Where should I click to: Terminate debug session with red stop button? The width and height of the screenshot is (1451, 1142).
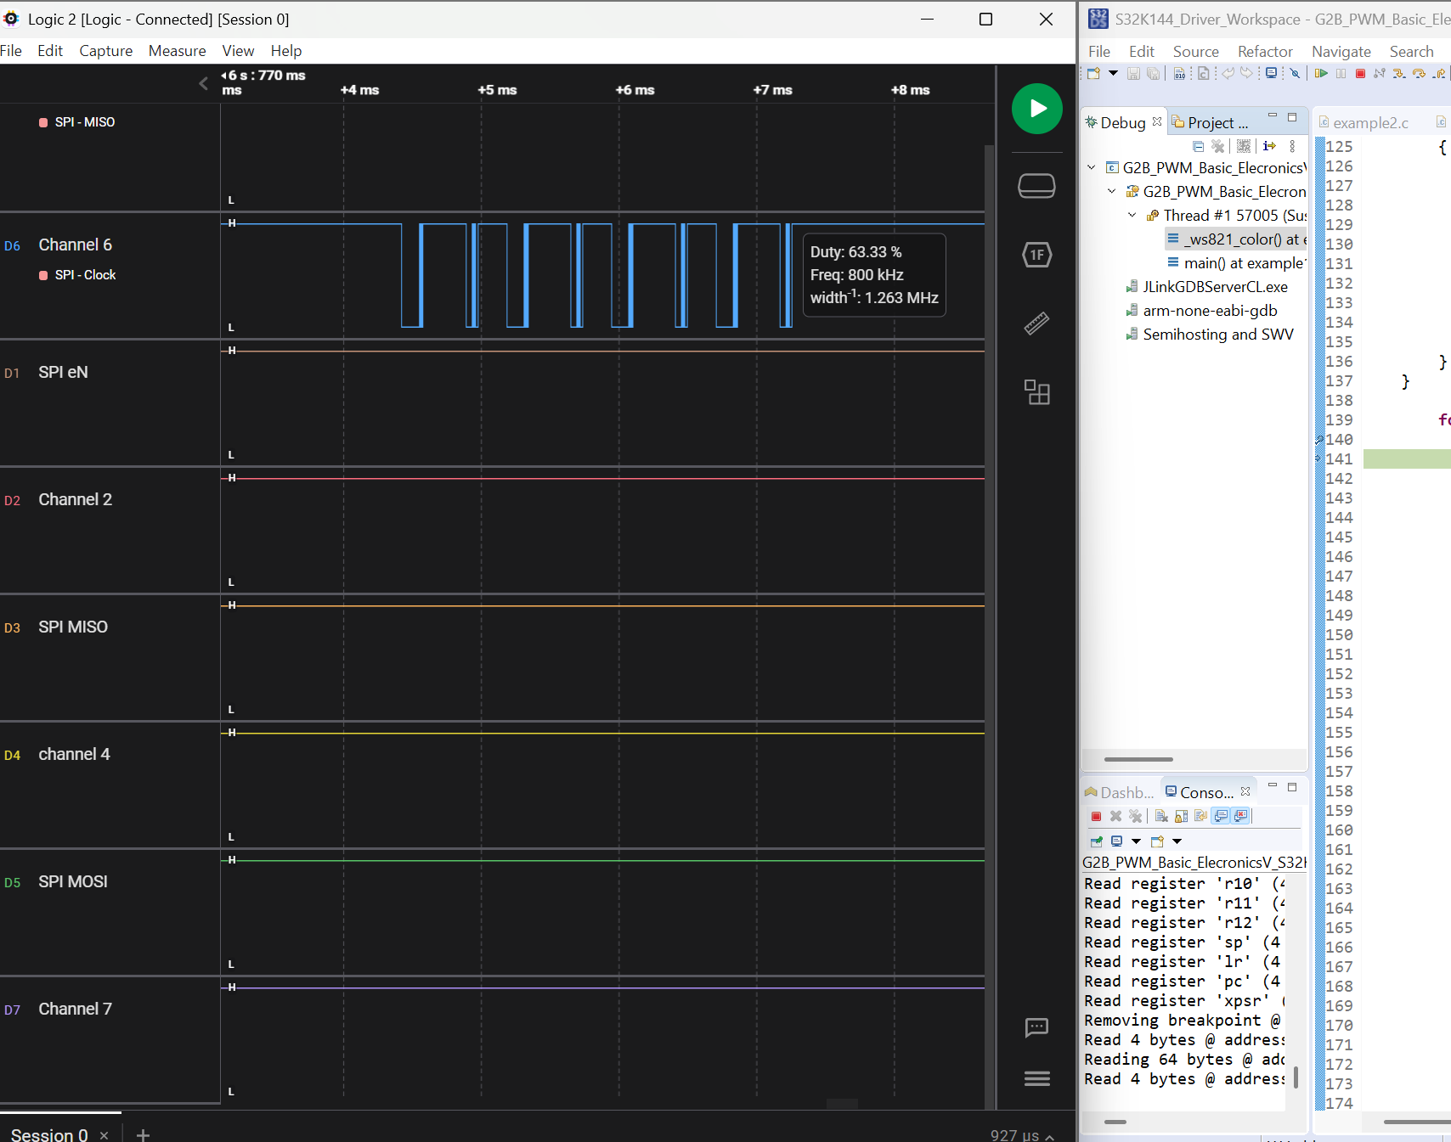coord(1360,74)
